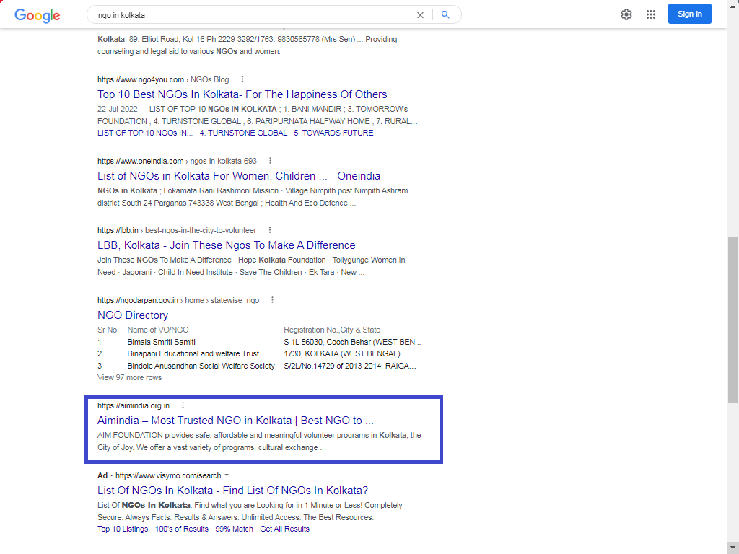Click '4. TURNSTONE GLOBAL' sitelink
The height and width of the screenshot is (554, 739).
(243, 133)
